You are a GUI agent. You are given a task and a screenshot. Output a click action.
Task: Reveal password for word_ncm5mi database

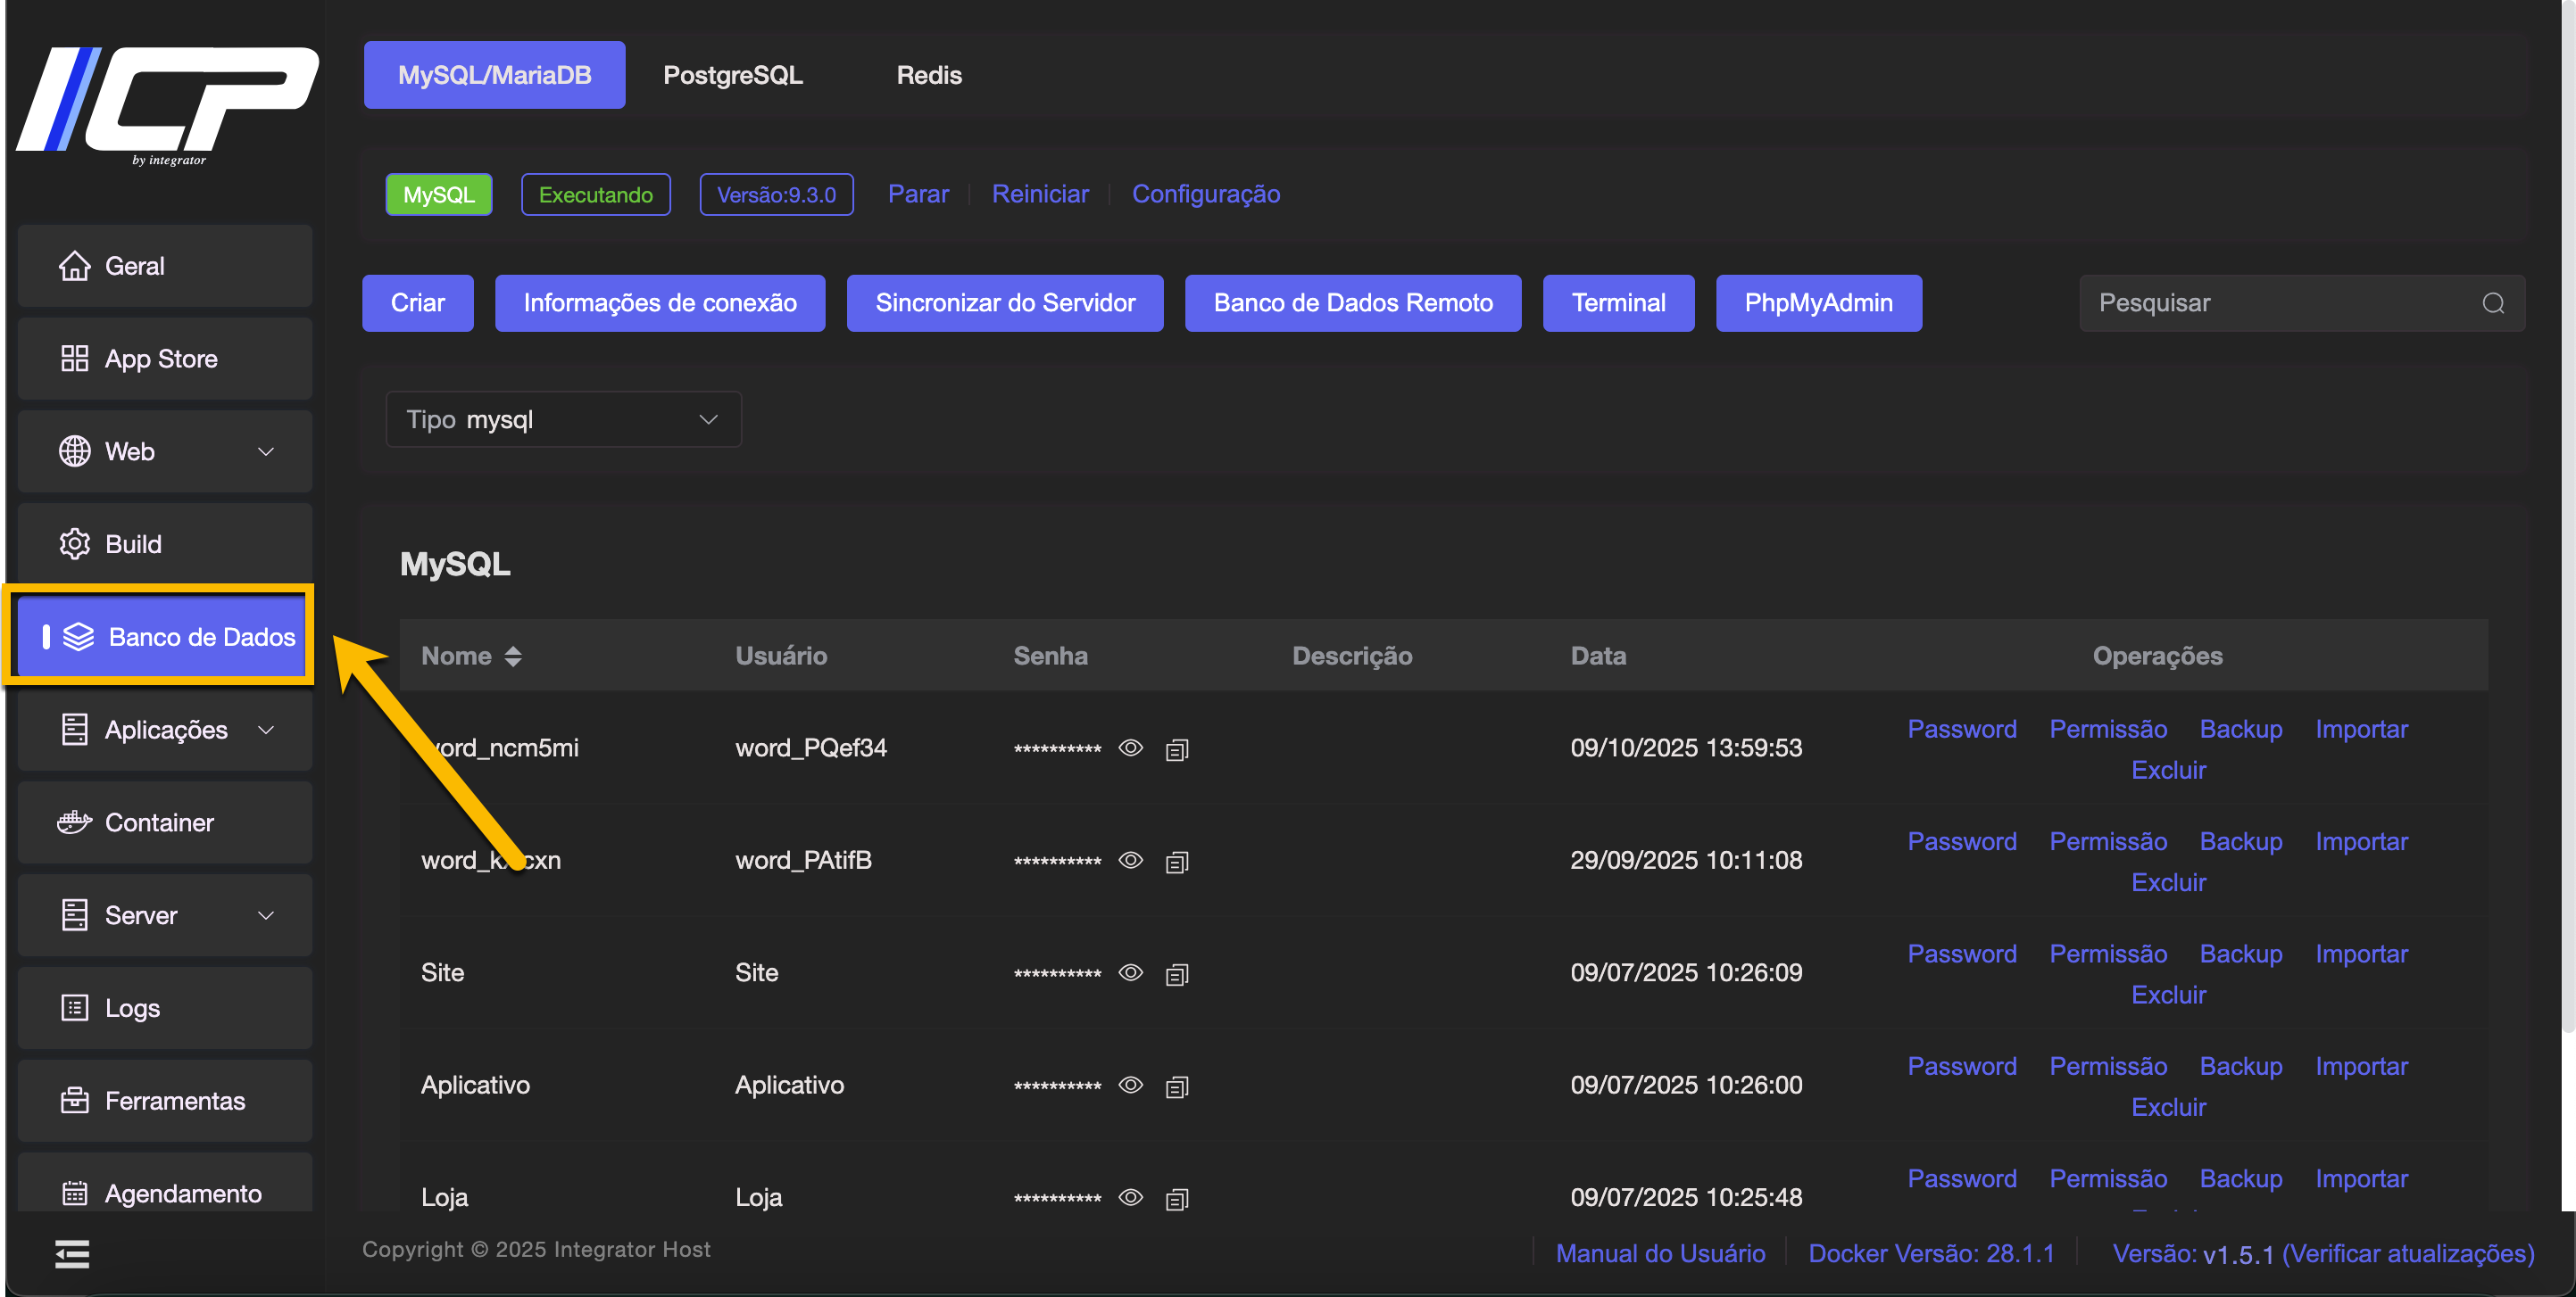click(1130, 748)
